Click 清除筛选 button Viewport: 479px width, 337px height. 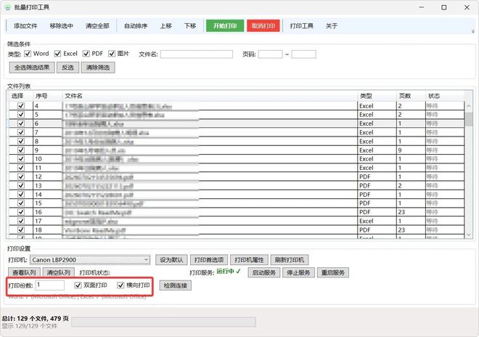click(98, 68)
